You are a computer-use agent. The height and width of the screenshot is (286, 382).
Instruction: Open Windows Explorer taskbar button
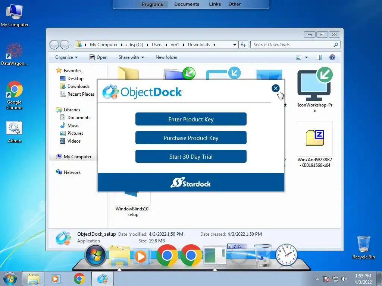(33, 279)
